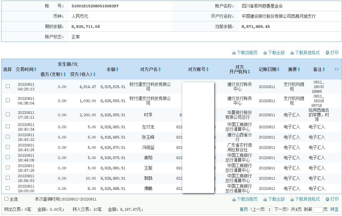Click top 下载其他格式 link
Image resolution: width=342 pixels, height=216 pixels.
305,53
